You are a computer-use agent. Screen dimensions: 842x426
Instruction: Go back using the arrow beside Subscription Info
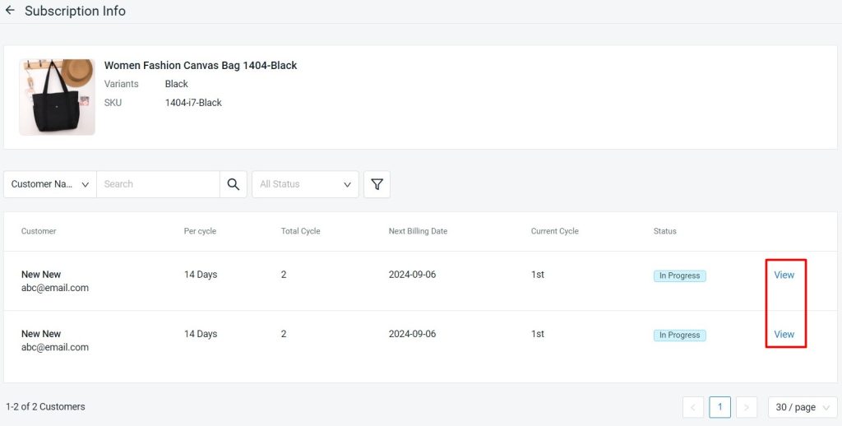pyautogui.click(x=10, y=10)
